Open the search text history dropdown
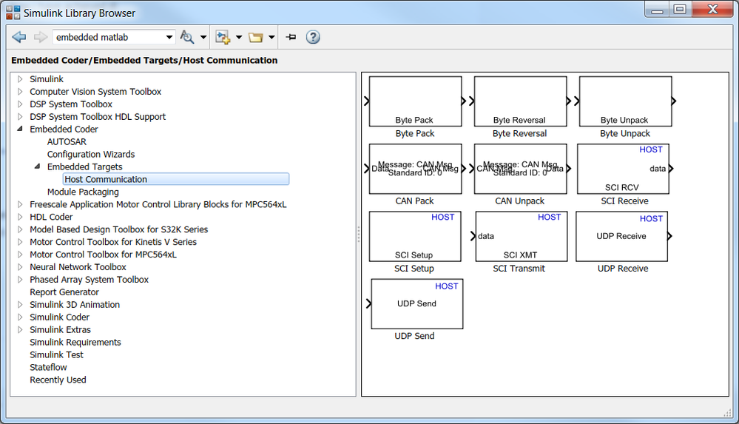 (169, 37)
